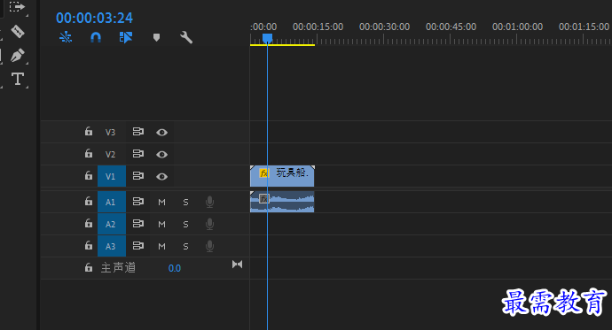This screenshot has width=612, height=330.
Task: Toggle lock on track A1
Action: click(x=89, y=201)
